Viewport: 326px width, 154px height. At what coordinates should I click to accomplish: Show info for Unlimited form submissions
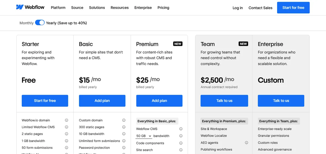point(124,141)
